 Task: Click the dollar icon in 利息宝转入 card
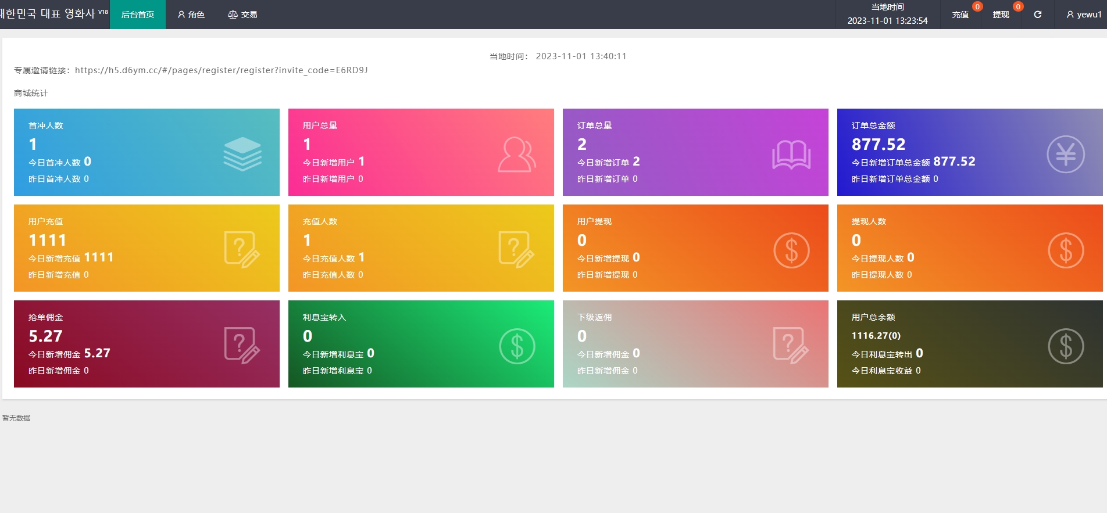516,346
